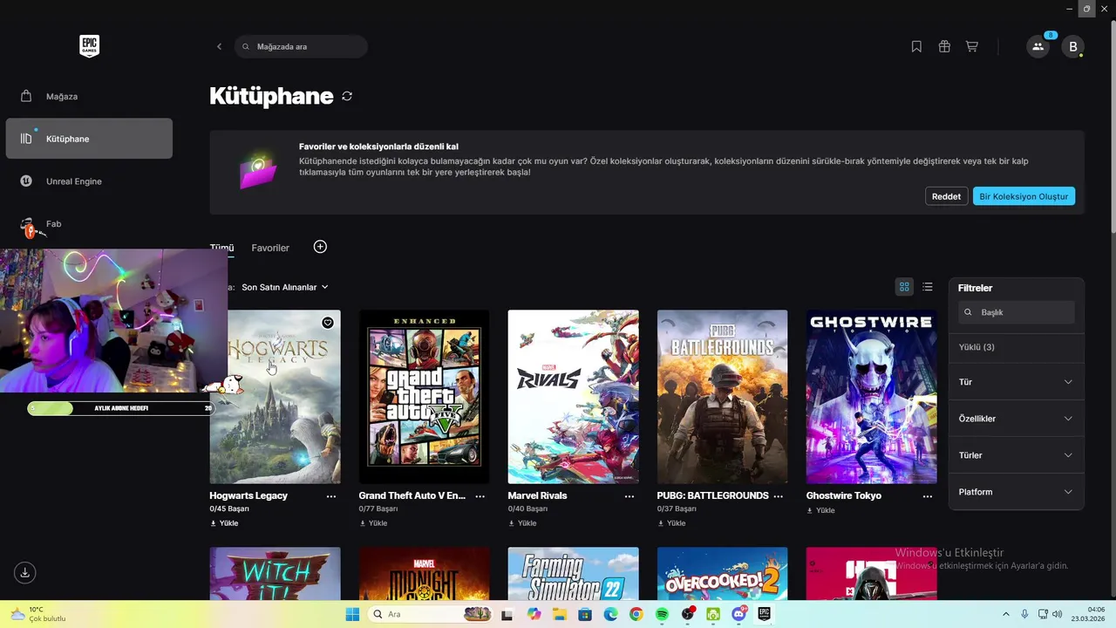Open options menu for Marvel Rivals
This screenshot has width=1116, height=628.
pyautogui.click(x=629, y=495)
